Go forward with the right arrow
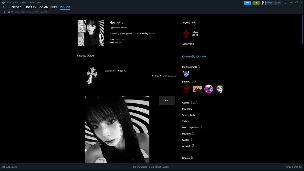 (x=8, y=7)
